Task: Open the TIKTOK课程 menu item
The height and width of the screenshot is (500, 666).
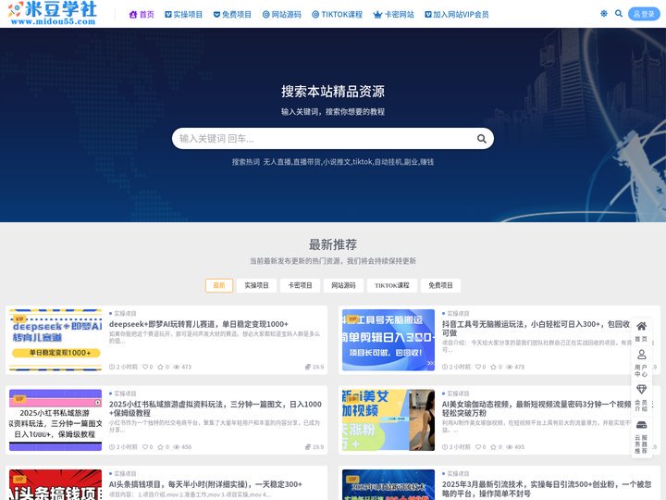Action: (x=338, y=15)
